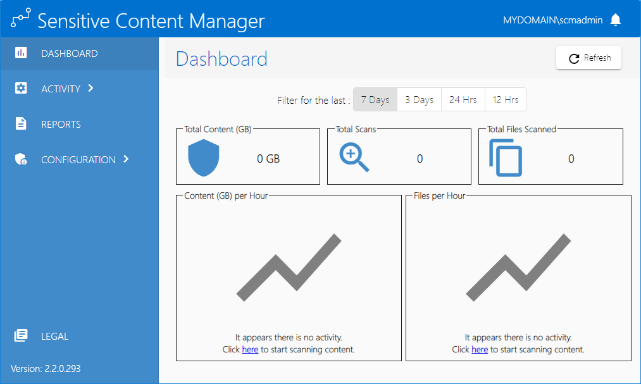The height and width of the screenshot is (384, 641).
Task: Click the magnifier plus icon in Total Scans
Action: pos(354,158)
